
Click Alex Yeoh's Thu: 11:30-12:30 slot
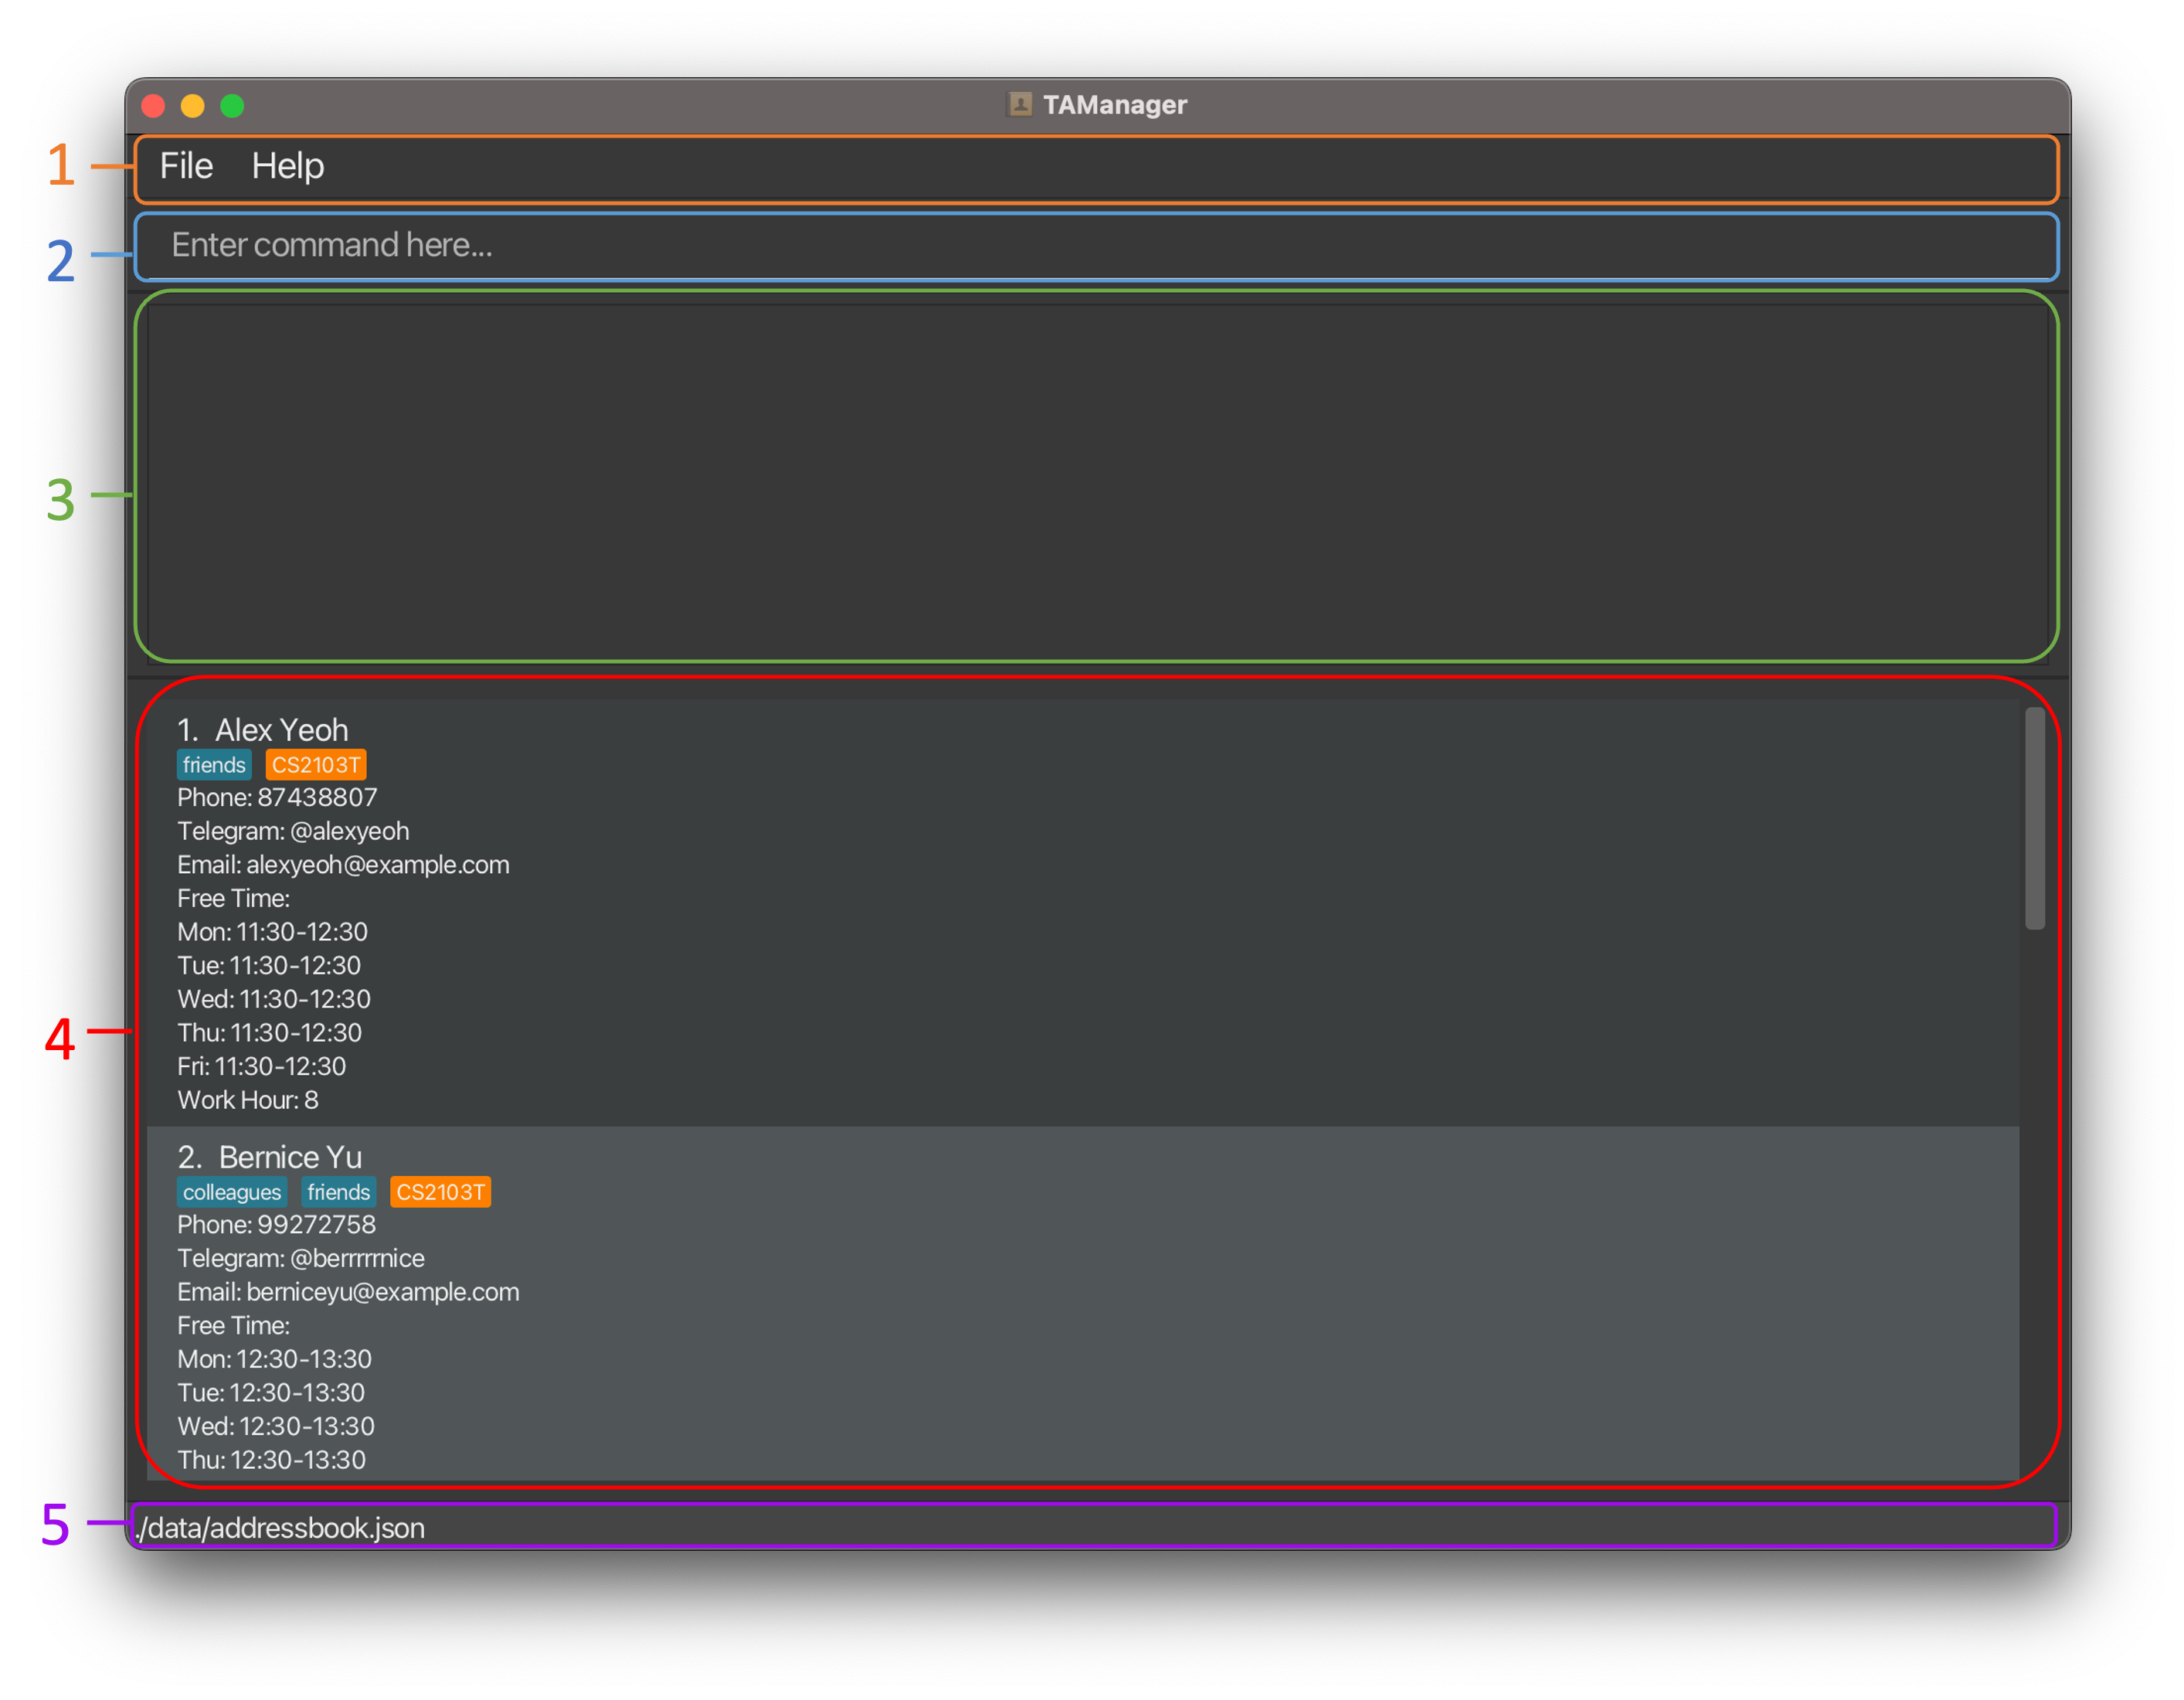(270, 1033)
